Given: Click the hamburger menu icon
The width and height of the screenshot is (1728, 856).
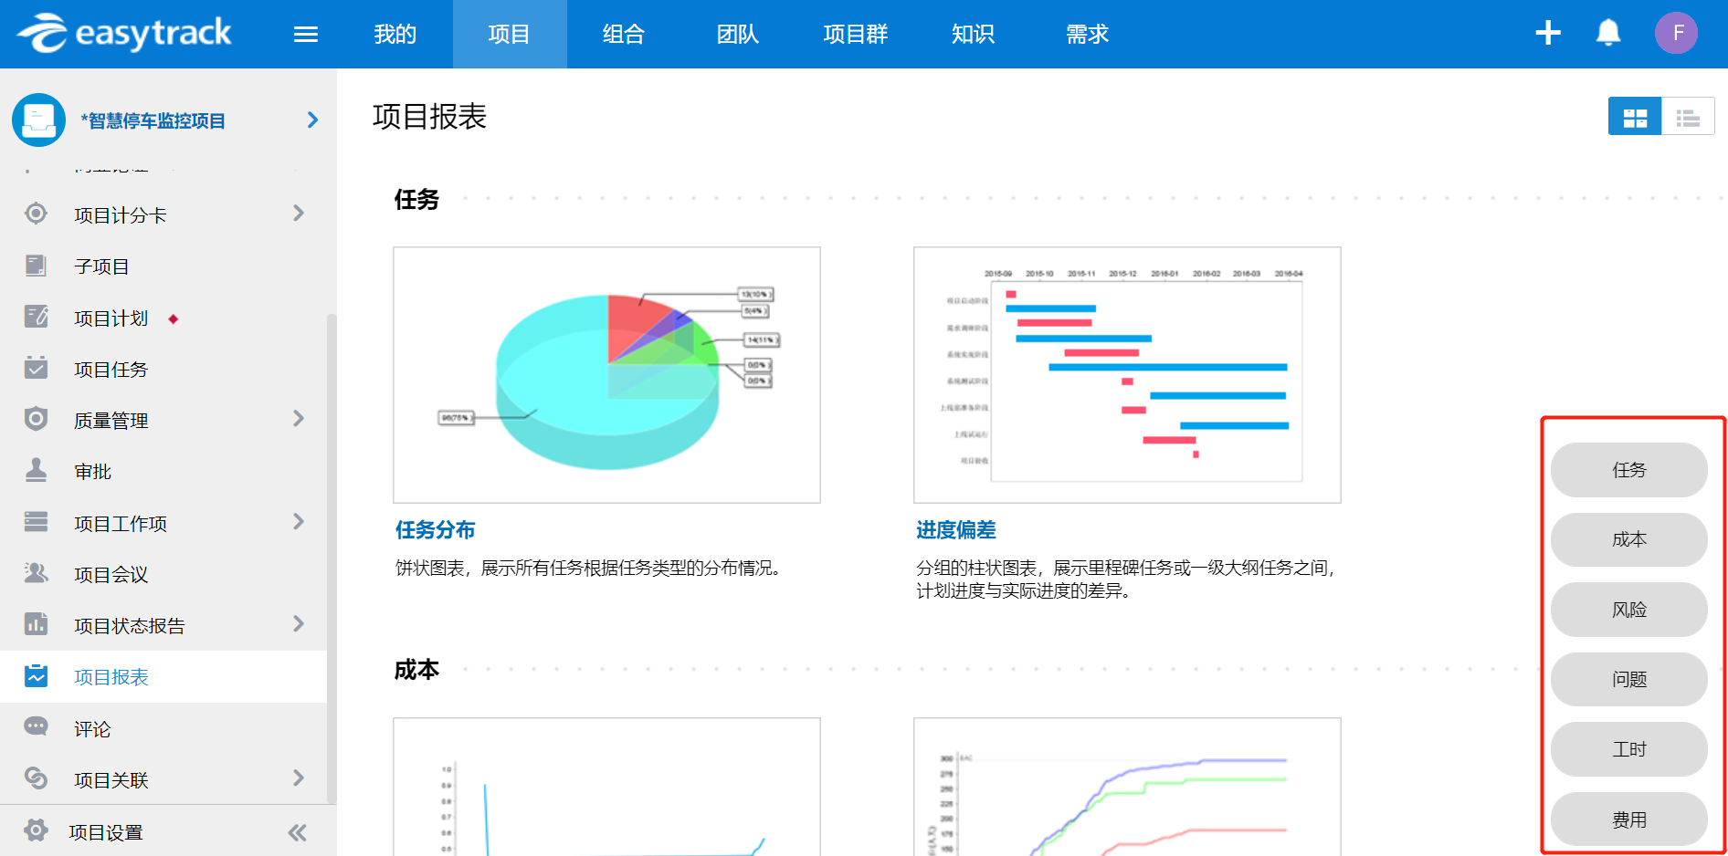Looking at the screenshot, I should point(305,35).
